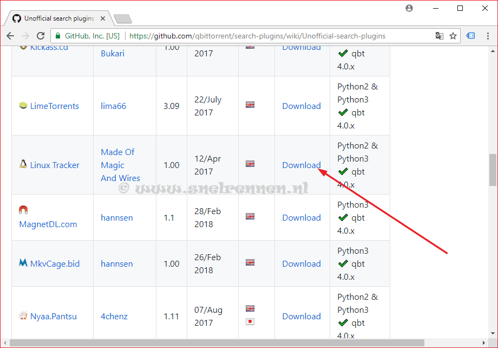Viewport: 498px width, 348px height.
Task: Bookmark this page with the star icon
Action: [x=453, y=36]
